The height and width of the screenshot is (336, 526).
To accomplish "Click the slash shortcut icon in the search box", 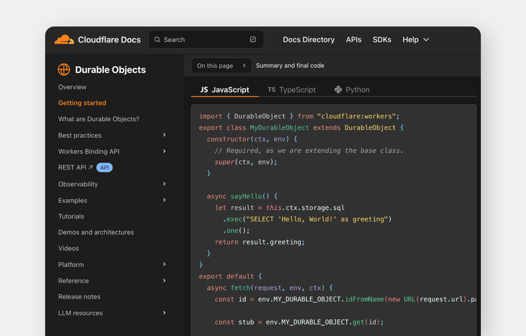I will pos(253,39).
